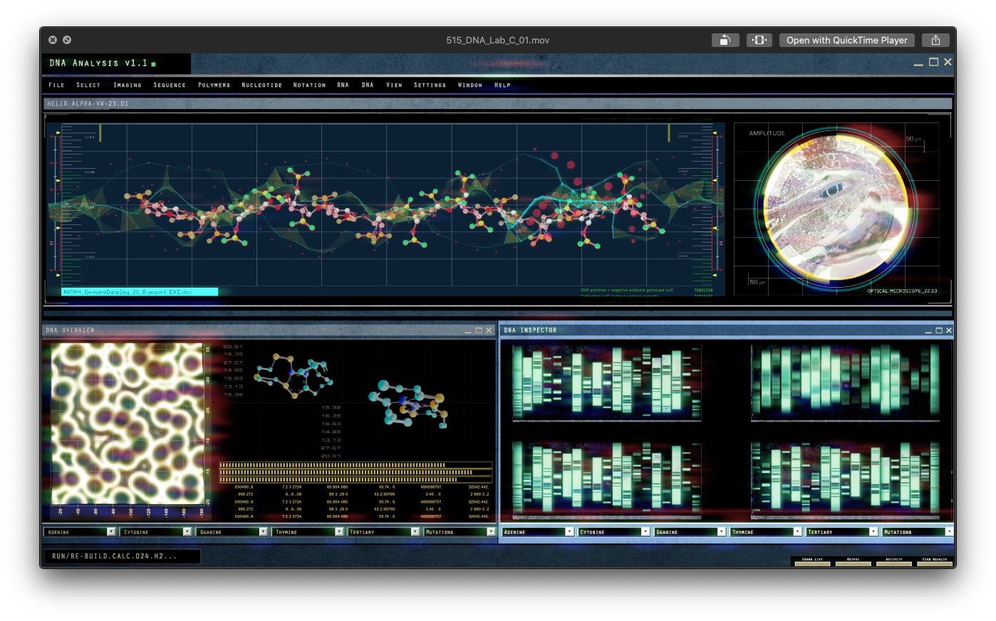The width and height of the screenshot is (996, 621).
Task: Expand Tertiary dropdown in DNA Inspector
Action: 873,532
